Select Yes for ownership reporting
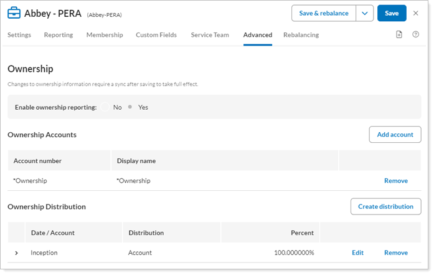The width and height of the screenshot is (434, 275). pyautogui.click(x=130, y=107)
